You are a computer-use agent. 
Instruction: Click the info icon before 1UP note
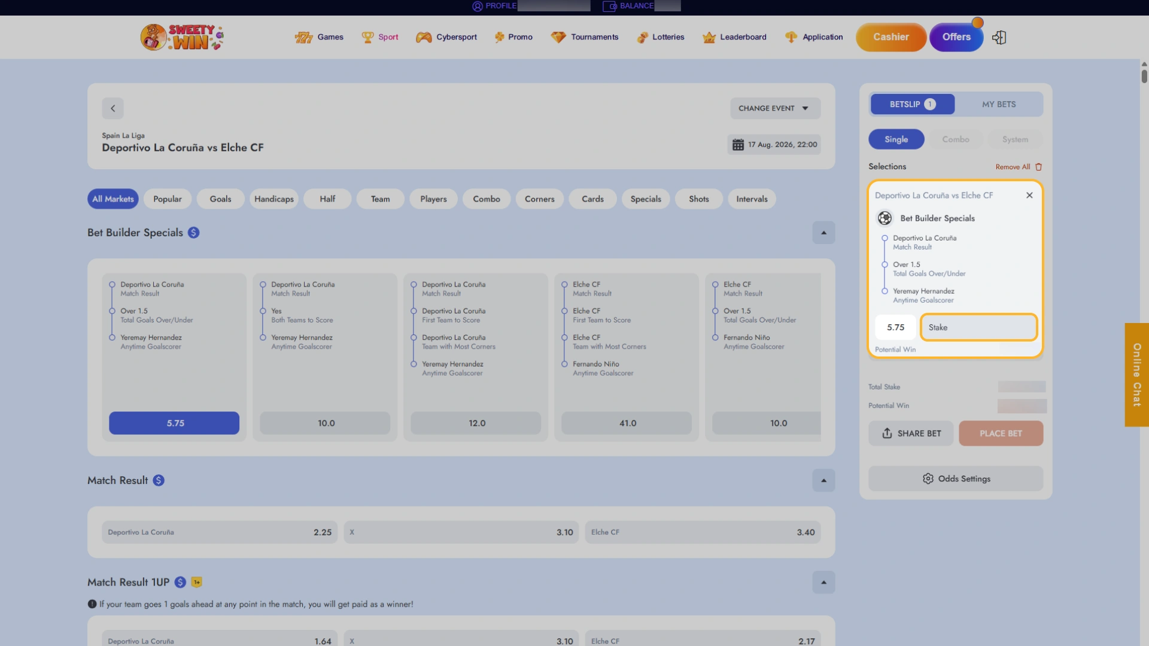pyautogui.click(x=92, y=604)
